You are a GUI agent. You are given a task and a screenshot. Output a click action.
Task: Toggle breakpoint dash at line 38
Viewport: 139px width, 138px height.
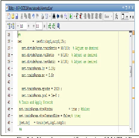12,55
